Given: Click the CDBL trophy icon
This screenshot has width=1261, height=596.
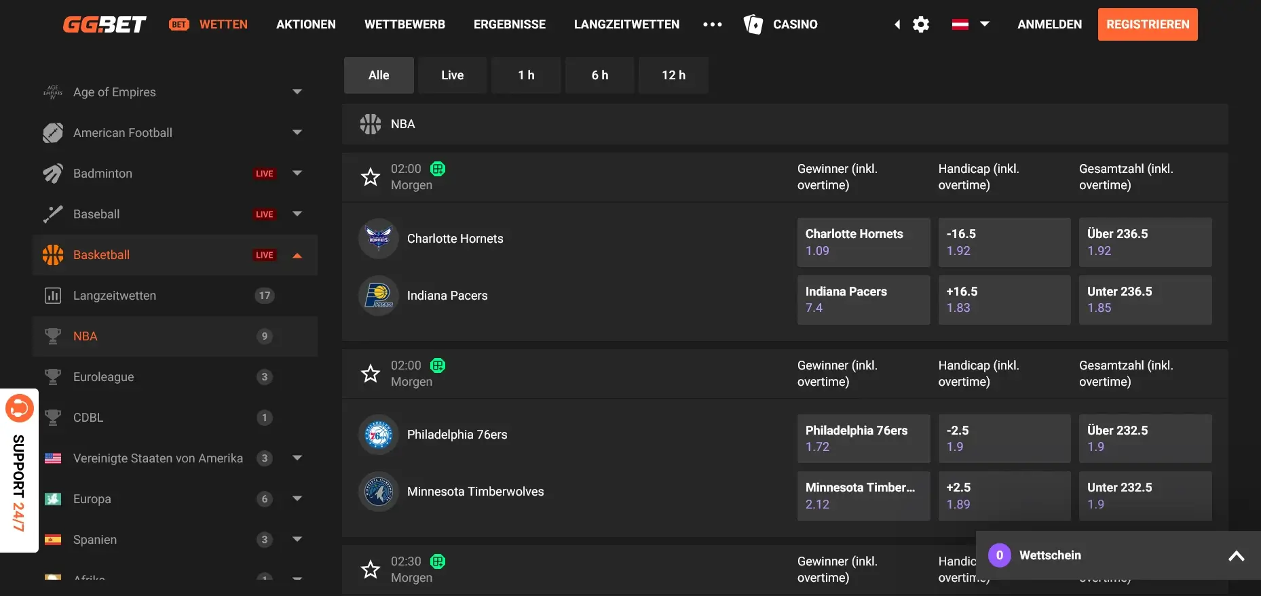Looking at the screenshot, I should click(53, 418).
